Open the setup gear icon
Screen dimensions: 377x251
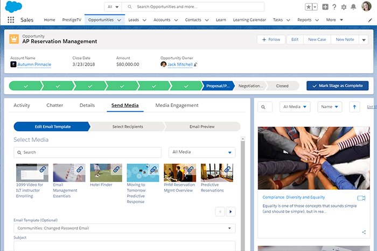(344, 7)
